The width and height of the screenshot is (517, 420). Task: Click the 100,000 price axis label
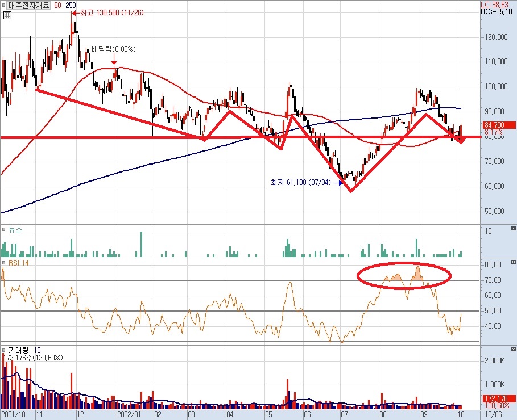tap(496, 87)
